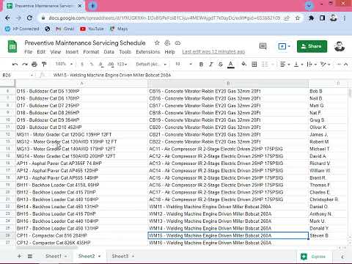Switch to Sheet3 tab

[120, 256]
